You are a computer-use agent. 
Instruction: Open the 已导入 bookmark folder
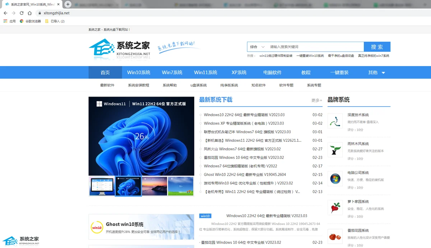(55, 21)
